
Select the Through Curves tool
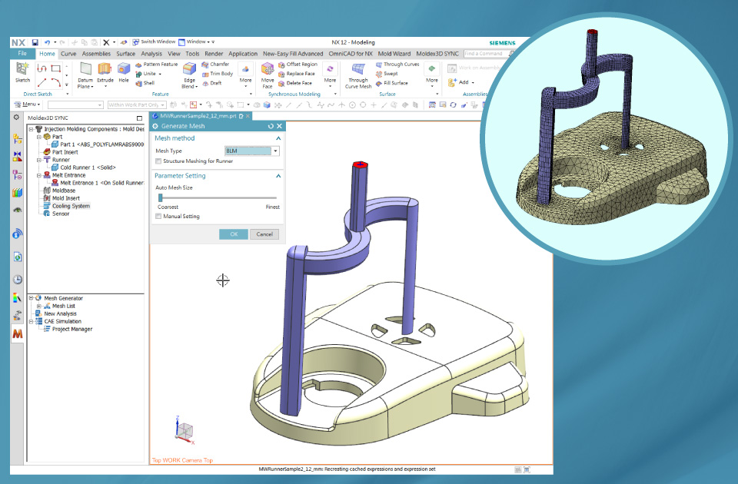[397, 65]
